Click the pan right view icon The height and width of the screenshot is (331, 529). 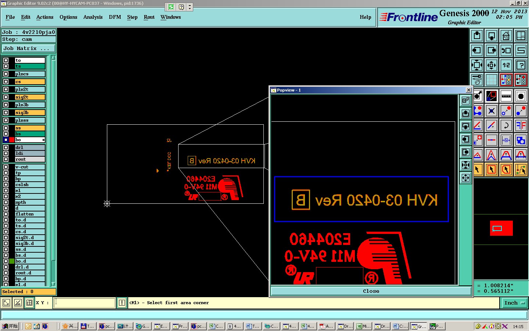tap(492, 50)
